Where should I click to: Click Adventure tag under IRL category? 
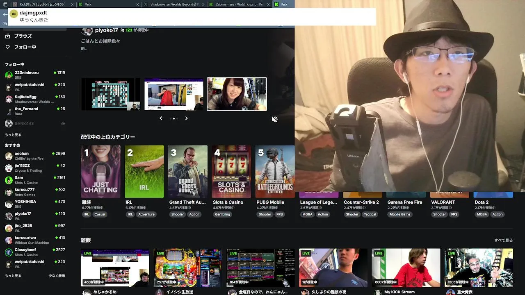tap(146, 214)
